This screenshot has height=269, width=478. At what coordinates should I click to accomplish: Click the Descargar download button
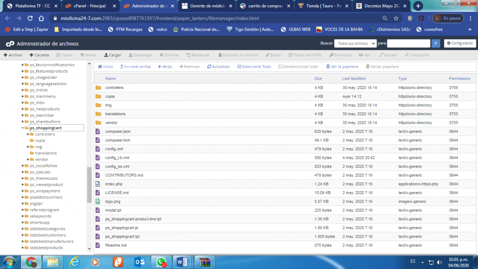coord(140,55)
